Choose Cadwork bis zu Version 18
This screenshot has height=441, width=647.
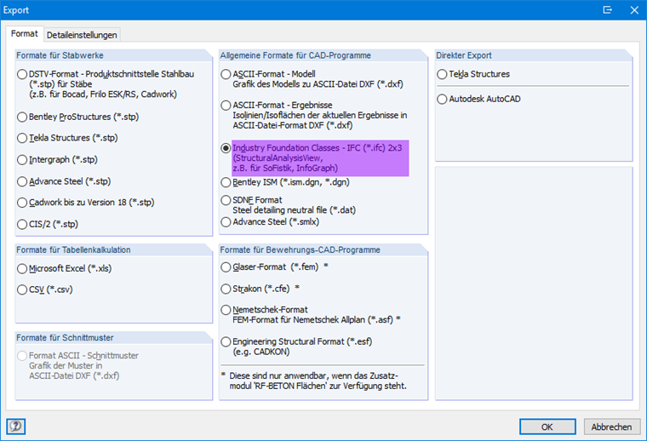coord(22,203)
